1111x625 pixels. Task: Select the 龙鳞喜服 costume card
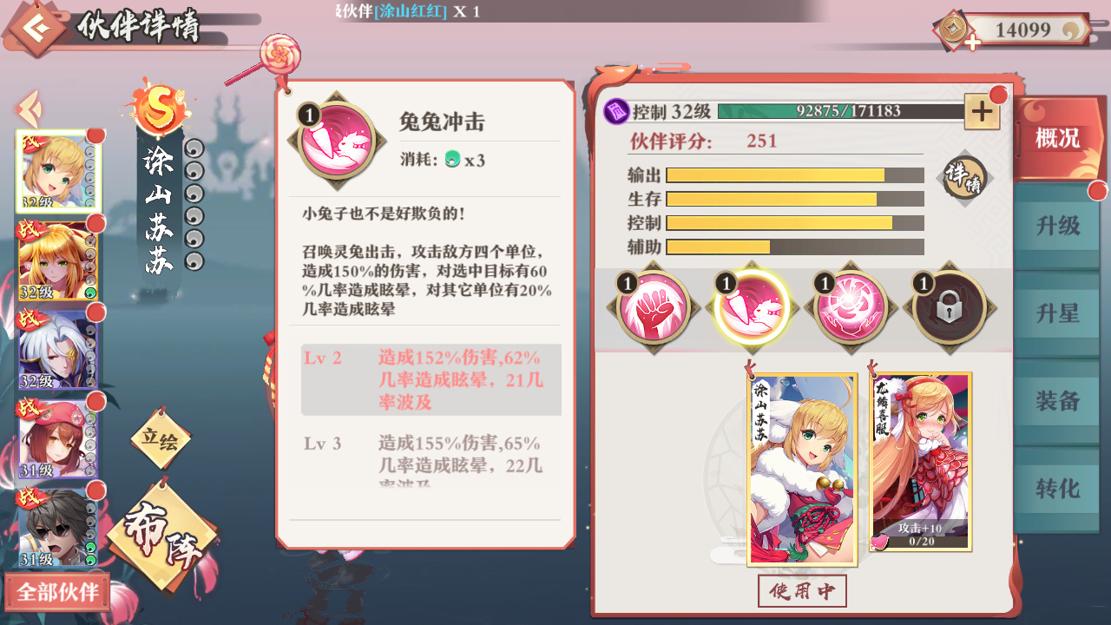pos(920,462)
